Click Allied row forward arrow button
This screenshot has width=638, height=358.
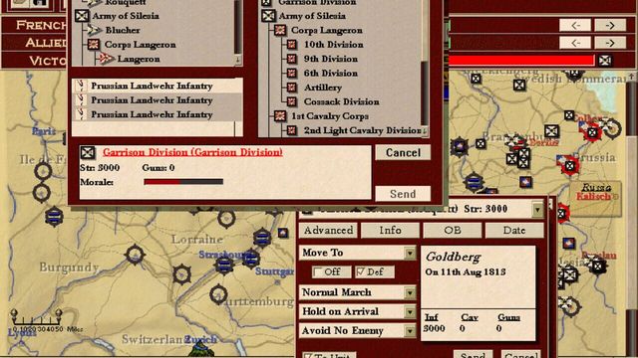610,42
